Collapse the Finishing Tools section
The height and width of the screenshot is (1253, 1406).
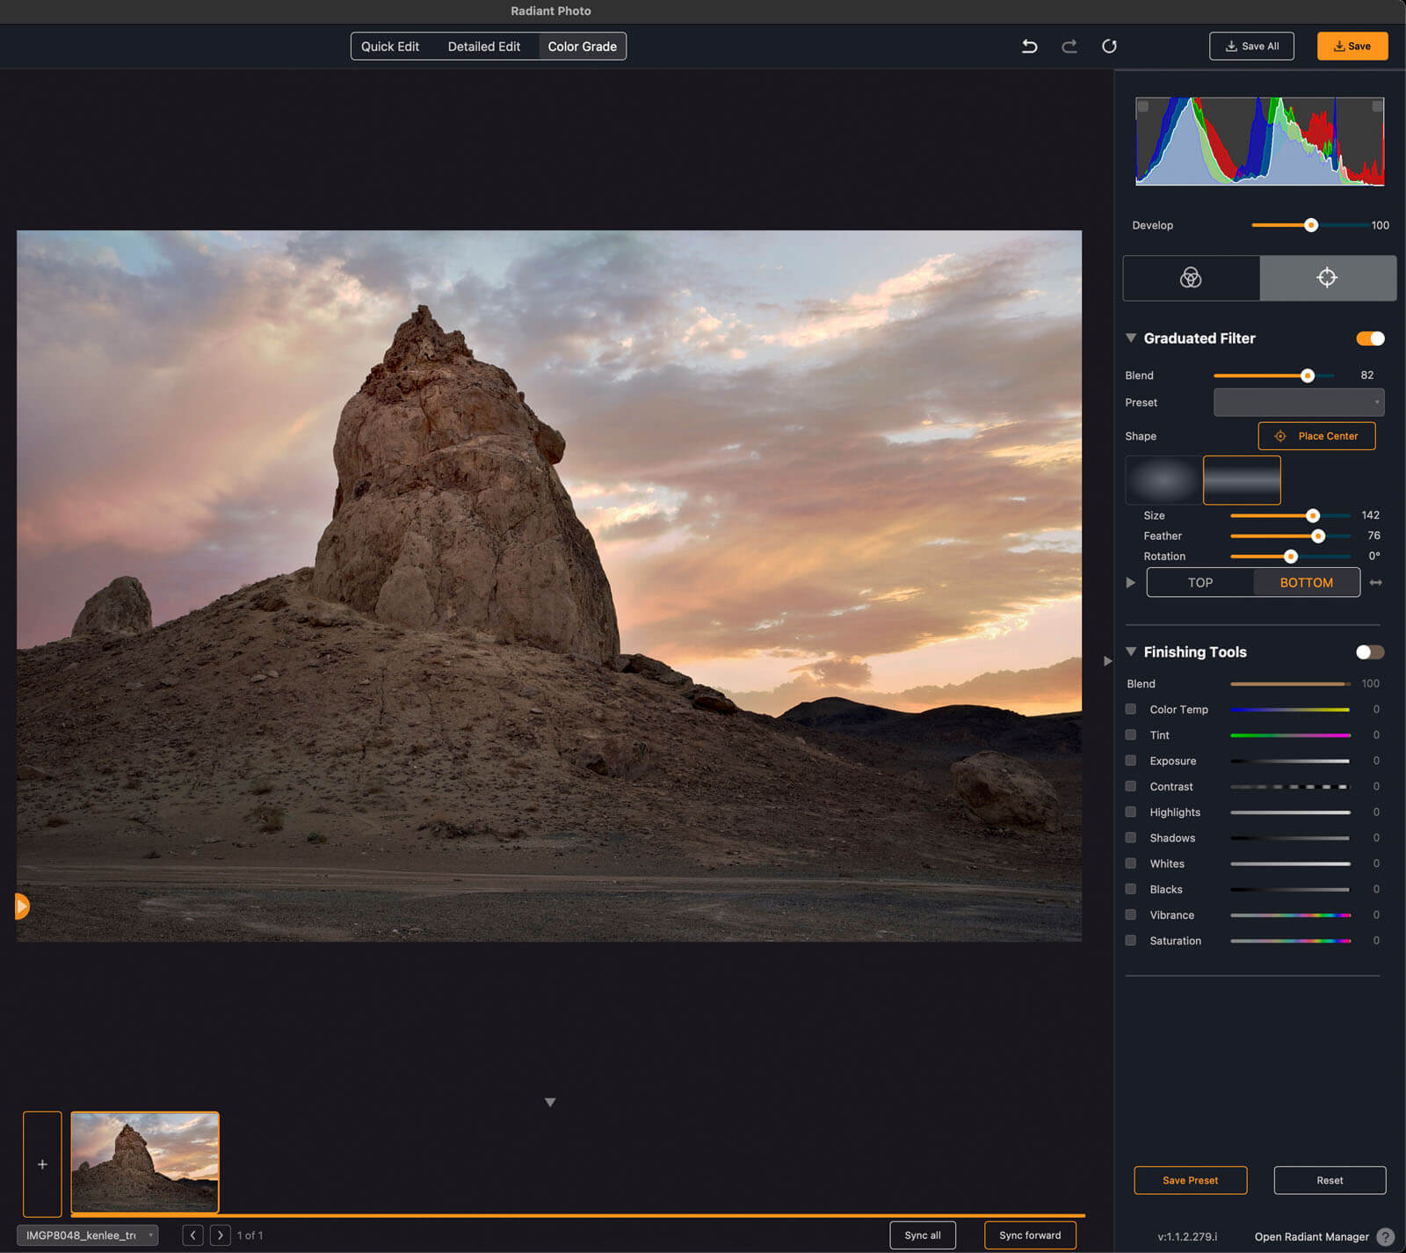click(1131, 652)
